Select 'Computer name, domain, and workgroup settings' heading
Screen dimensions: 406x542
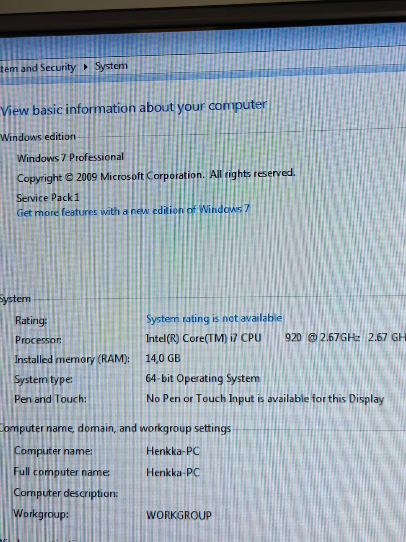point(115,428)
